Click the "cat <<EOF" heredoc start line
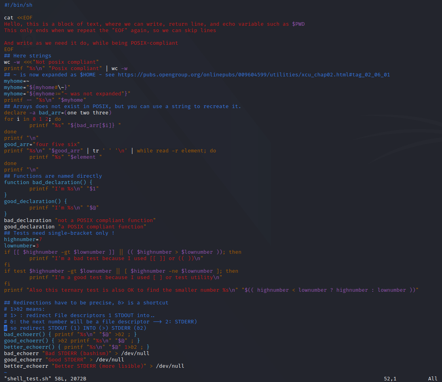 click(18, 18)
